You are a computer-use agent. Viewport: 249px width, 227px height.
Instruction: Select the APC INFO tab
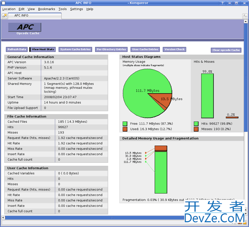pyautogui.click(x=35, y=16)
